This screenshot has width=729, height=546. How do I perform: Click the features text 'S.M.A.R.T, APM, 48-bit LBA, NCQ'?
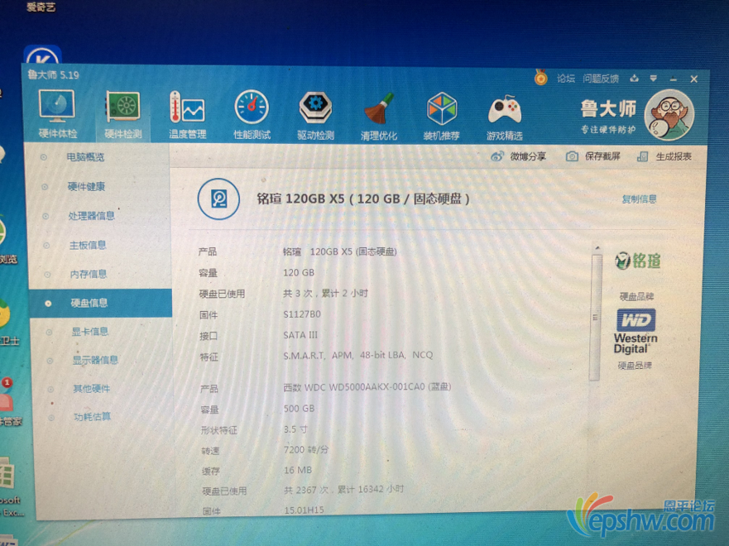358,356
